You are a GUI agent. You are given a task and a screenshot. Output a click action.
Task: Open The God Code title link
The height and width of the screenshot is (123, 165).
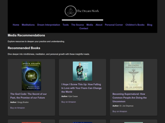28,96
